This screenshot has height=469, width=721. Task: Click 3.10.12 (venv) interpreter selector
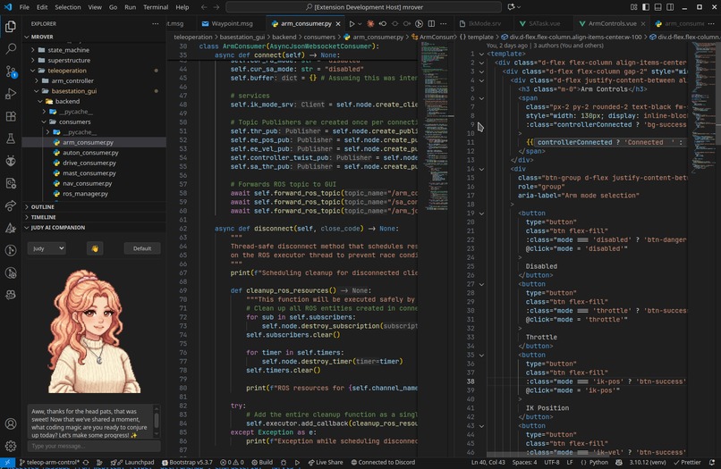click(648, 463)
